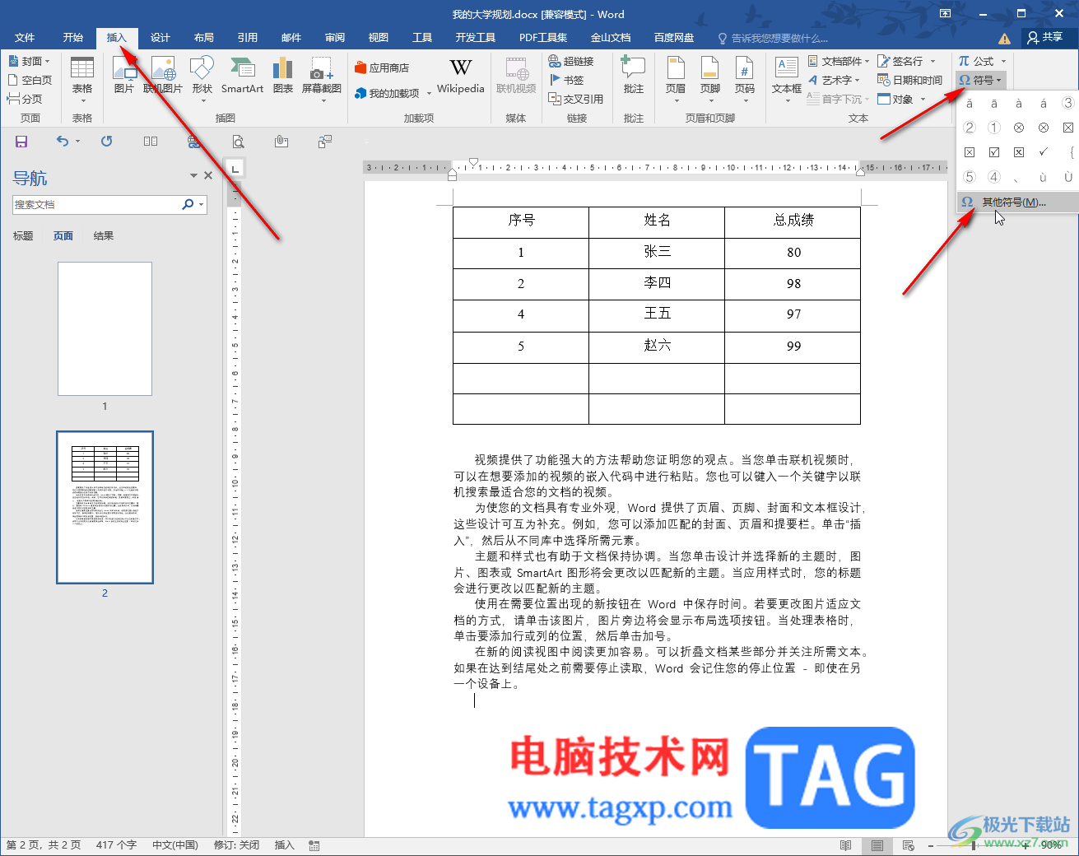Open the App Store (应用商店)

pos(382,68)
